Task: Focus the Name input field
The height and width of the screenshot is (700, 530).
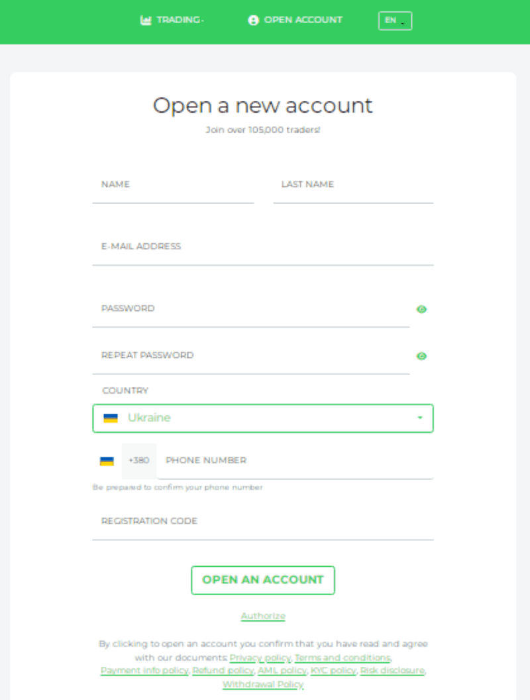Action: tap(173, 185)
